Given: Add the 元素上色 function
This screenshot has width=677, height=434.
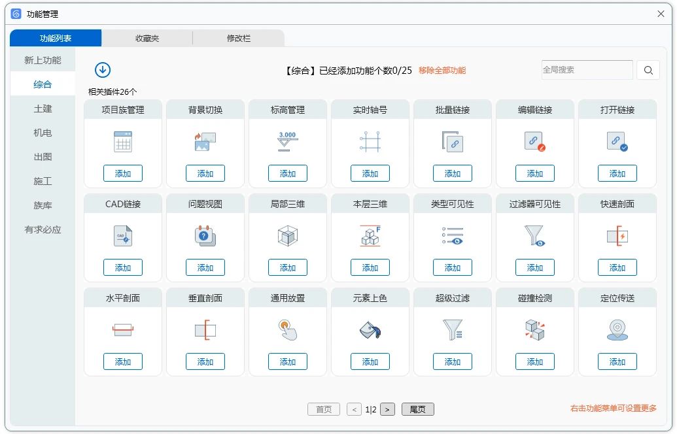Looking at the screenshot, I should [x=370, y=361].
